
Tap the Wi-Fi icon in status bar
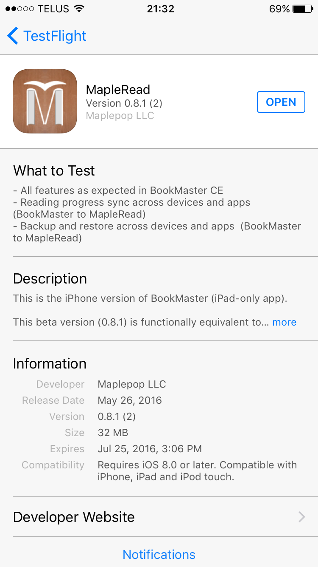tap(78, 9)
